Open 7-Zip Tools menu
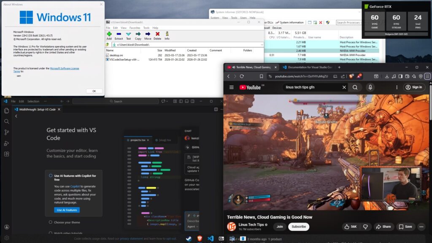Screen dimensions: 432x243 [146, 28]
